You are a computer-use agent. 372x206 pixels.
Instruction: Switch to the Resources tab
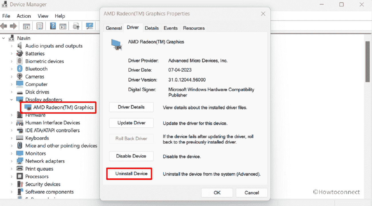[x=194, y=28]
